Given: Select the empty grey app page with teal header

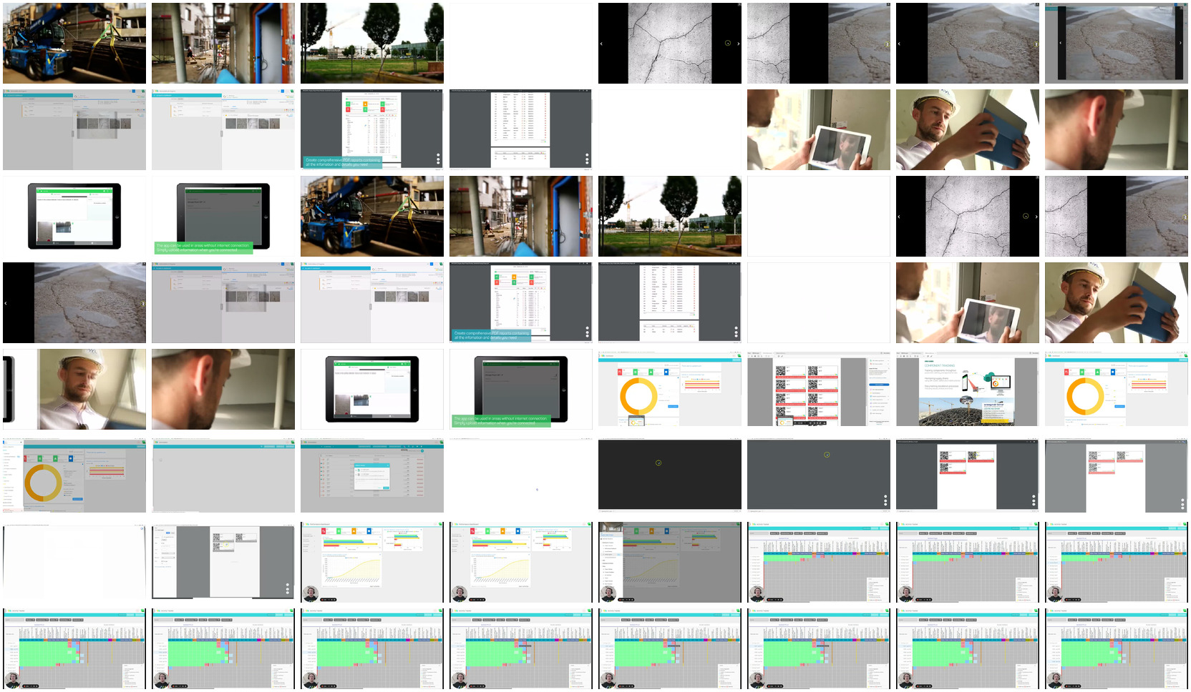Looking at the screenshot, I should (223, 475).
